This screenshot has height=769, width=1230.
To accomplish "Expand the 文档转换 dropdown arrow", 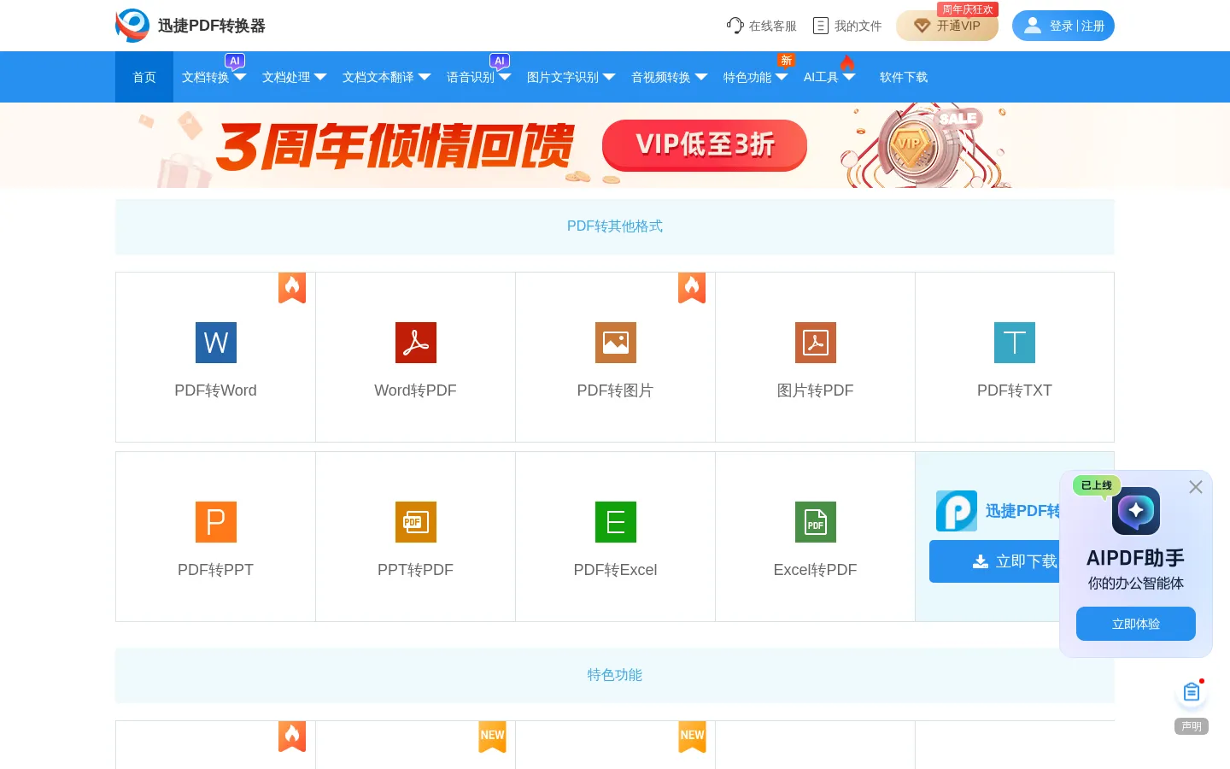I will click(240, 77).
